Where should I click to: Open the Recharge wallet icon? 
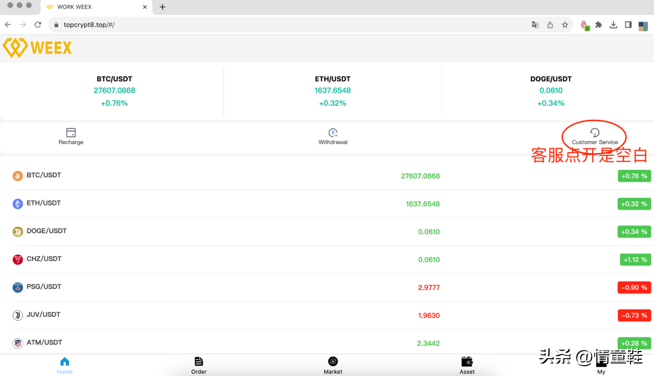click(71, 132)
